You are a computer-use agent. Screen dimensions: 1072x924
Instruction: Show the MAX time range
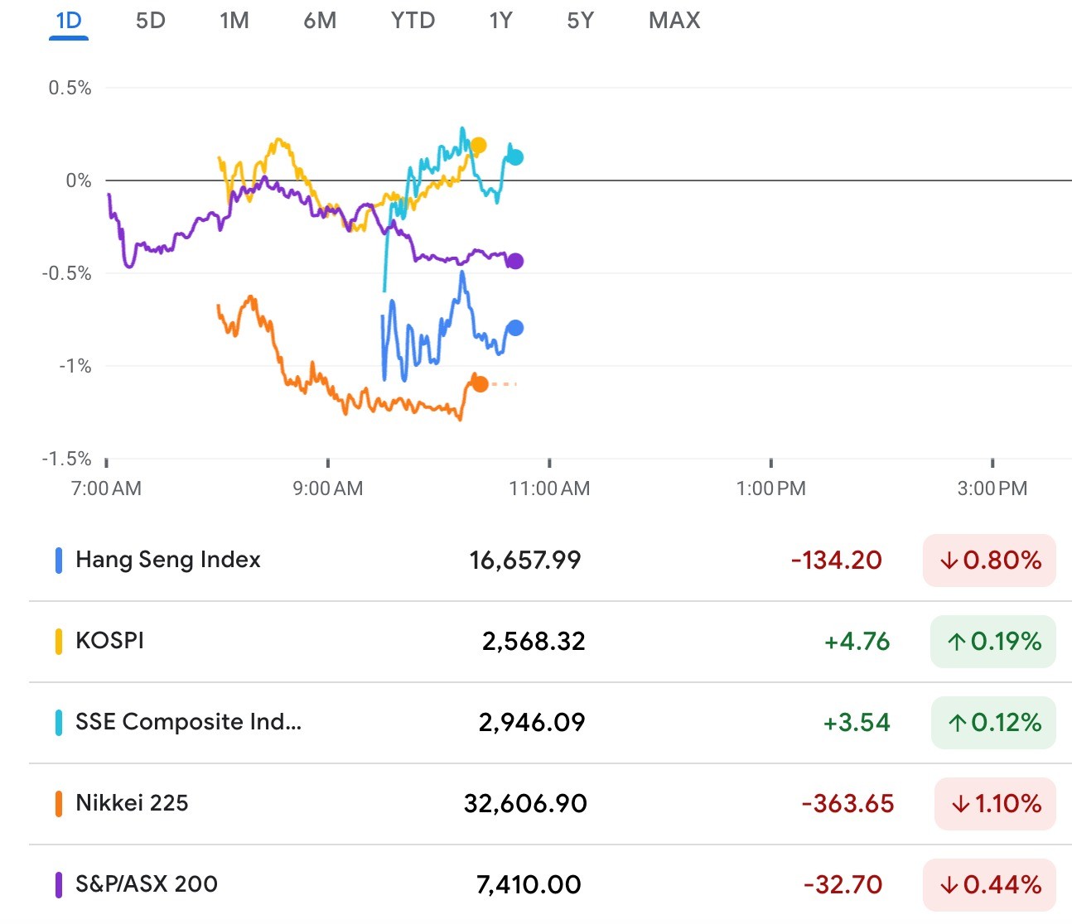coord(674,20)
